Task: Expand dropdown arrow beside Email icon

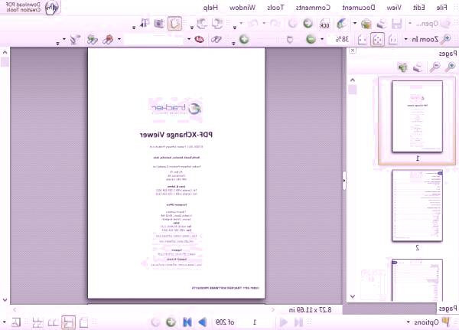Action: pos(355,23)
